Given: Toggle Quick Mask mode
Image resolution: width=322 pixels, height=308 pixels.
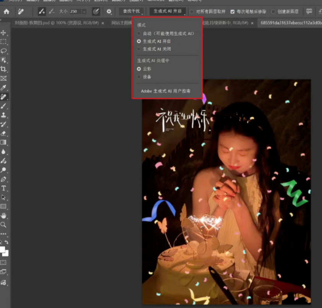Looking at the screenshot, I should point(3,262).
